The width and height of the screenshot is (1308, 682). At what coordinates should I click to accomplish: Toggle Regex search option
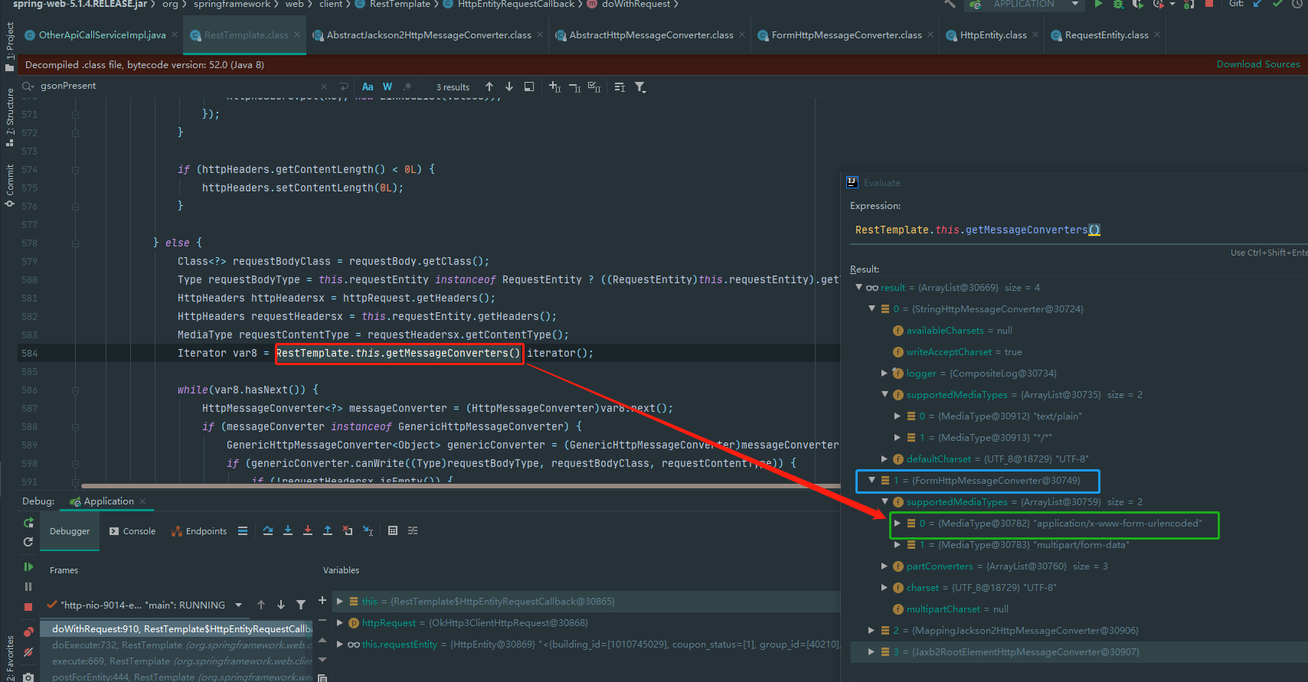point(407,86)
